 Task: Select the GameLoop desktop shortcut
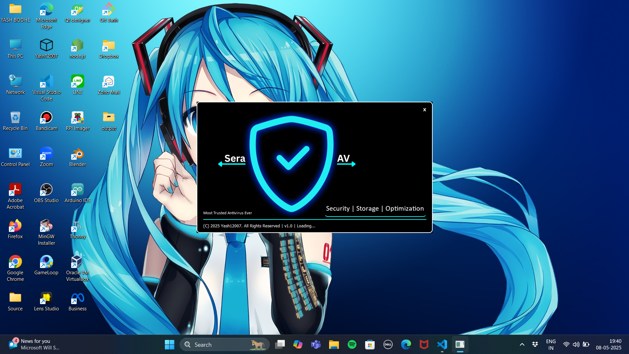(x=46, y=266)
